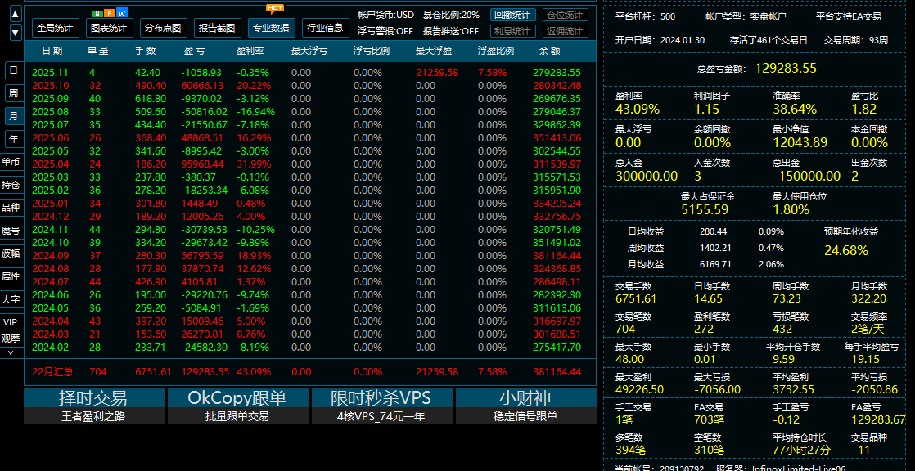This screenshot has height=471, width=915.
Task: Click the 小财神 banner
Action: click(x=525, y=398)
